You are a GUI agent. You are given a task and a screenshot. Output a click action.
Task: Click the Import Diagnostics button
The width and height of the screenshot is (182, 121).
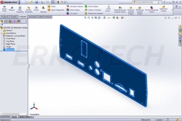57,10
